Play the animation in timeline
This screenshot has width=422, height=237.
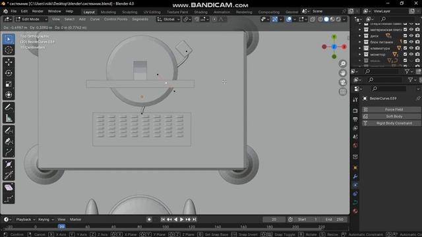[x=182, y=219]
